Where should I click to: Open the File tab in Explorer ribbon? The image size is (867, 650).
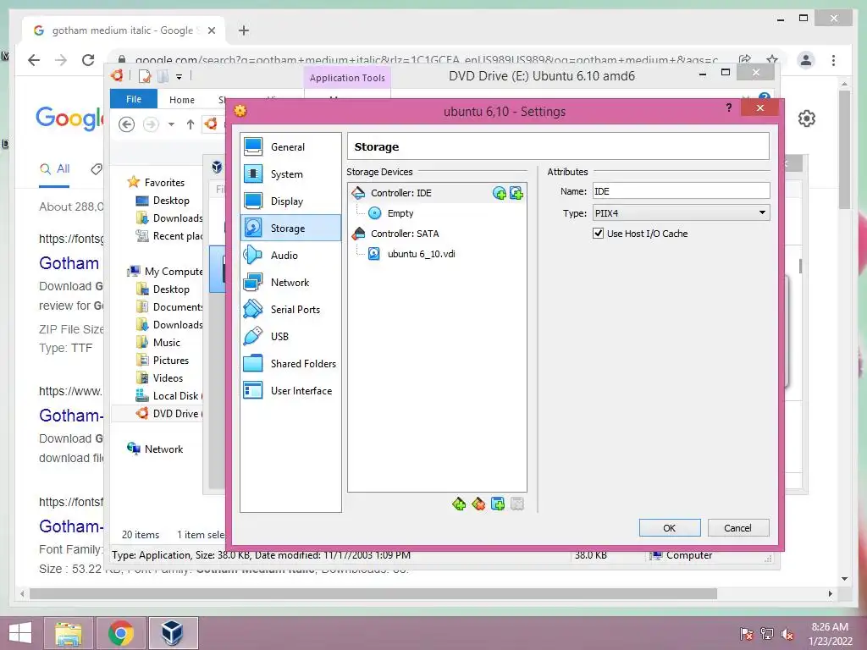tap(134, 99)
